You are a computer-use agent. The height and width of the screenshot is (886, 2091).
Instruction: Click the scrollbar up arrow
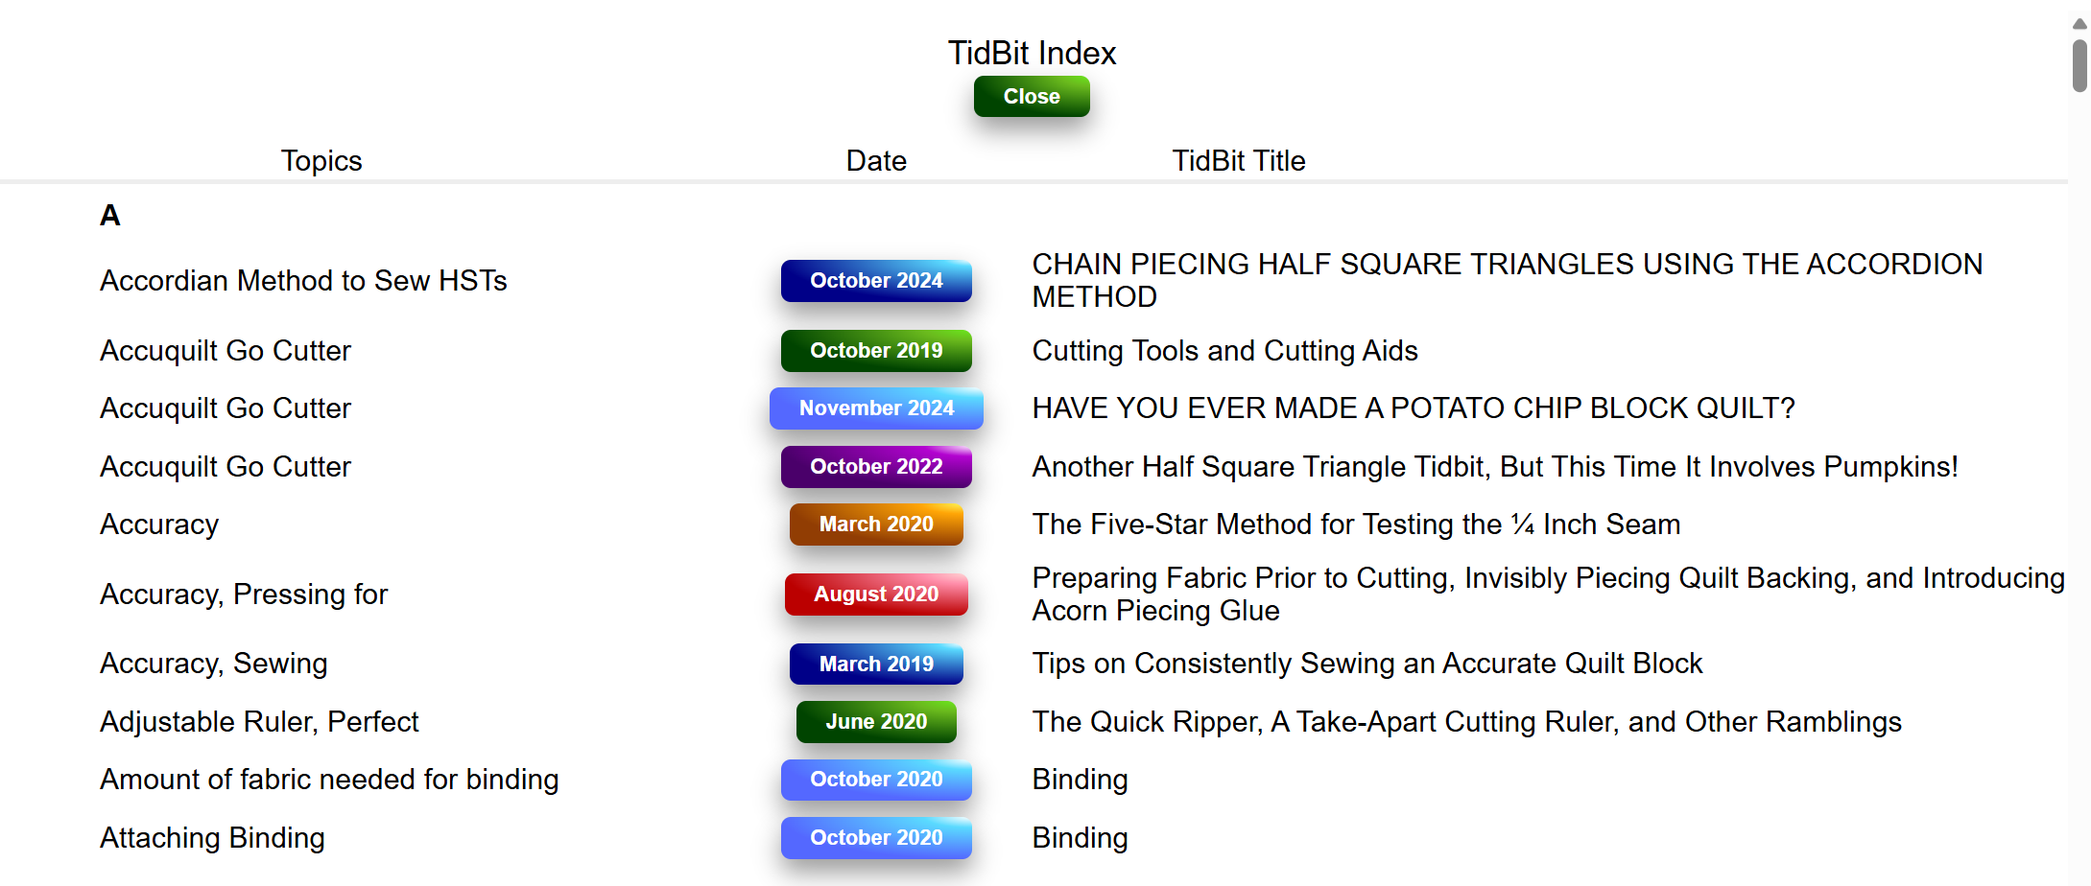(2079, 24)
